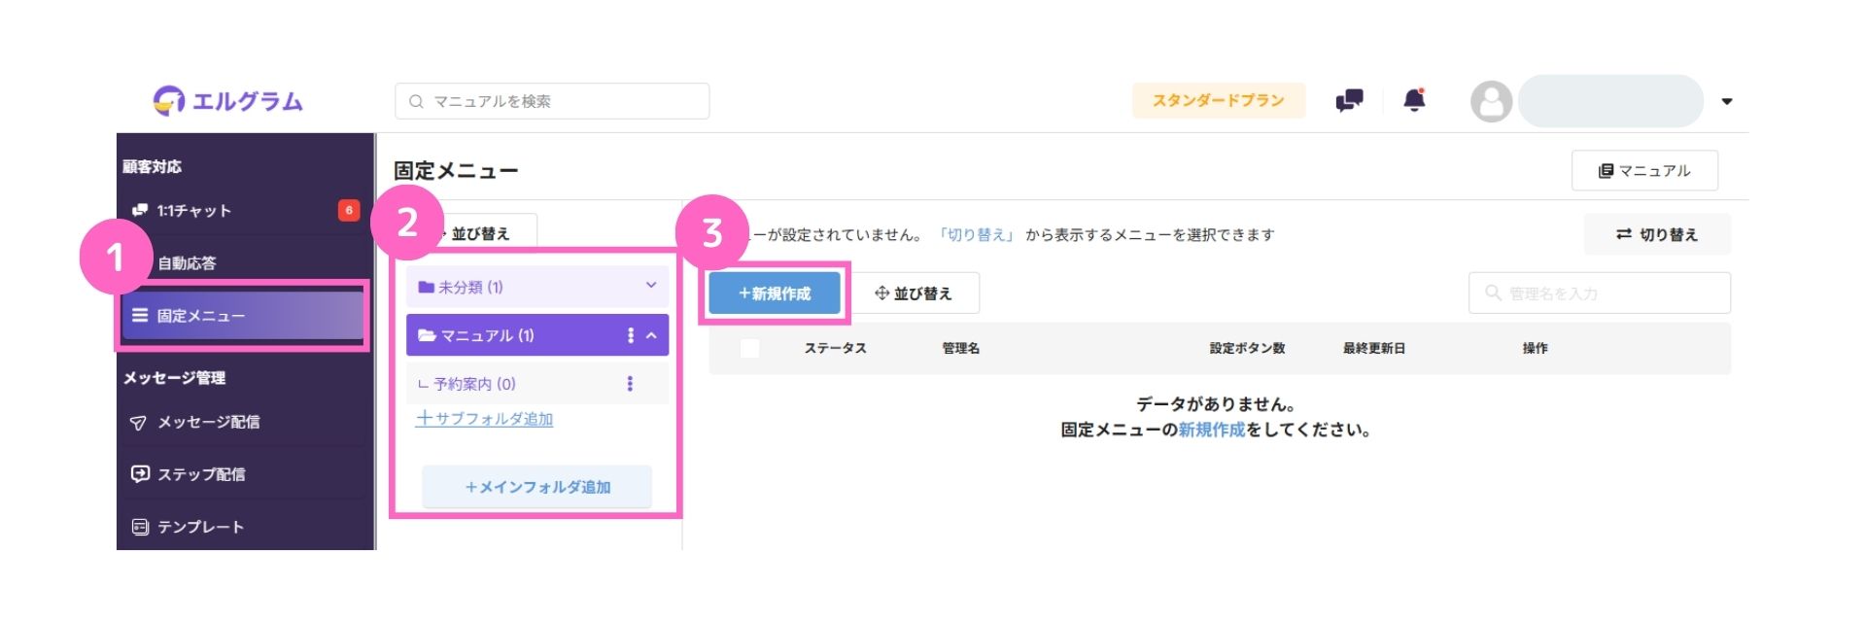This screenshot has height=622, width=1866.
Task: Click the 設定ボタン数 column header
Action: pos(1247,348)
